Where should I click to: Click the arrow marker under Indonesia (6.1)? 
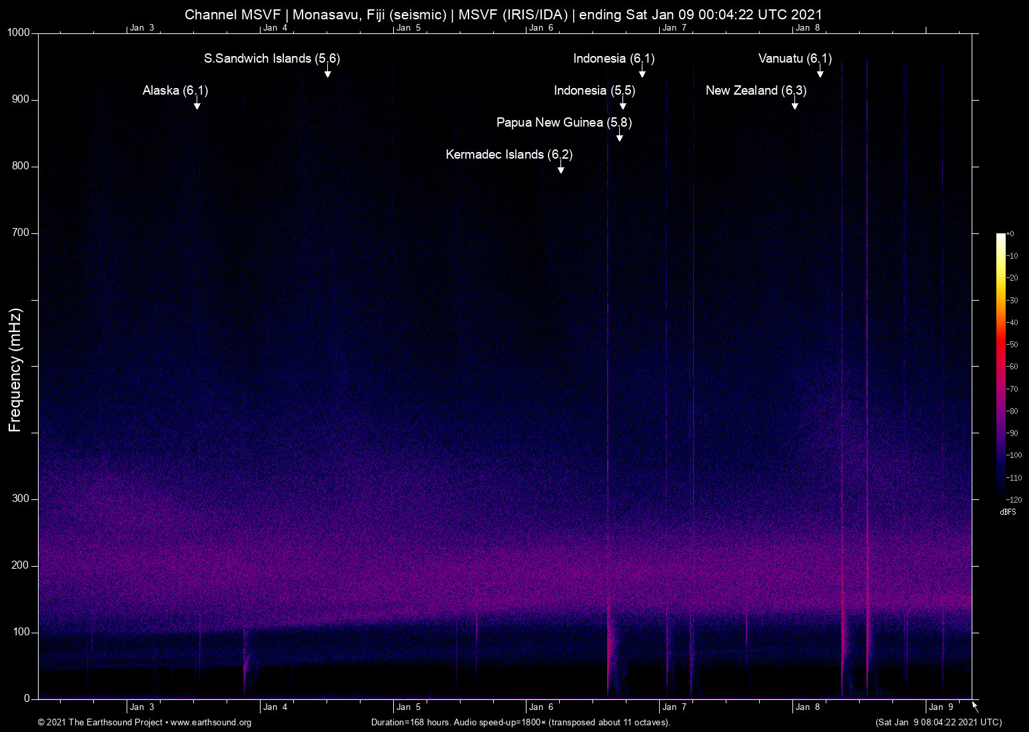click(642, 72)
